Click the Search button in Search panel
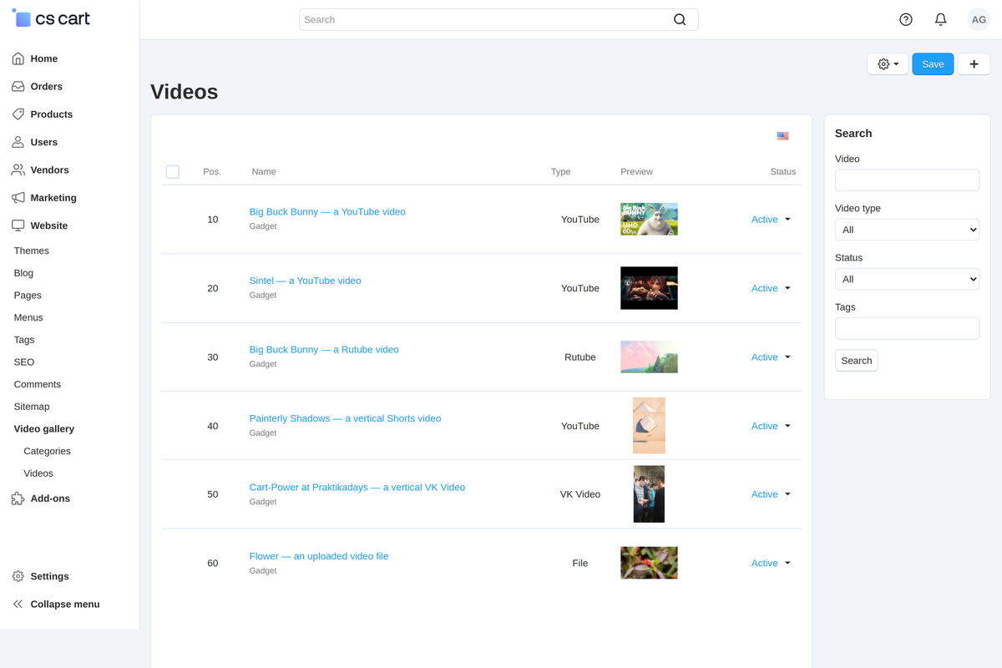 pos(857,361)
